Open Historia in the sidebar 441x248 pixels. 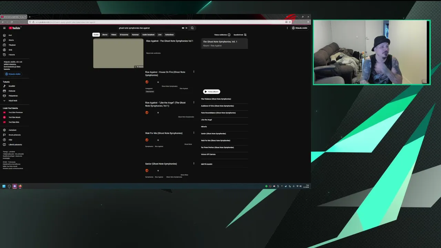point(12,54)
